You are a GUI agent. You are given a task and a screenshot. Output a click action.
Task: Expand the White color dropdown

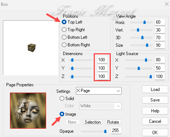pyautogui.click(x=100, y=106)
